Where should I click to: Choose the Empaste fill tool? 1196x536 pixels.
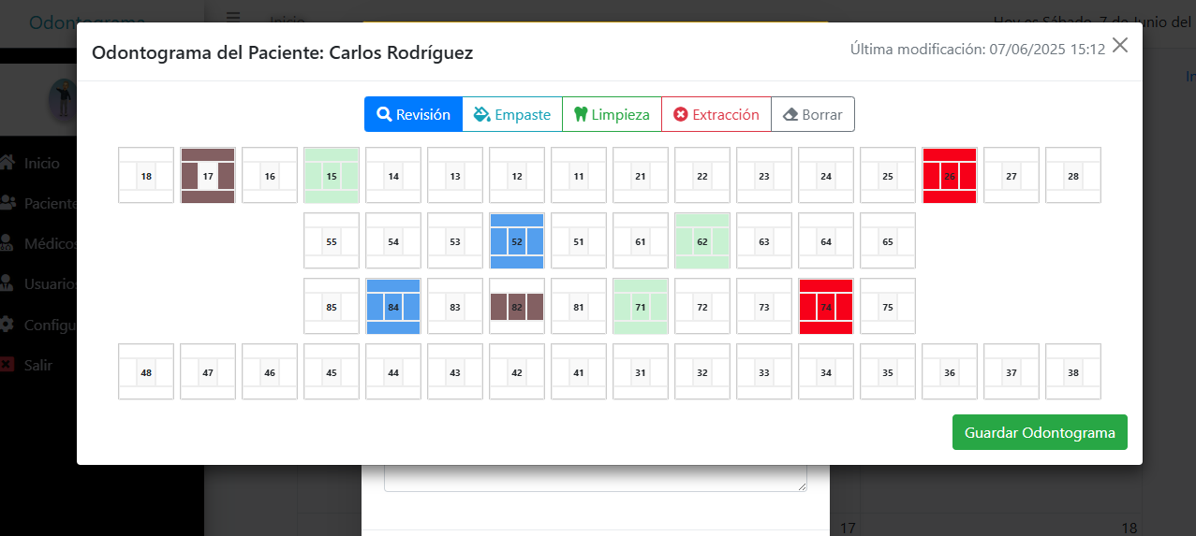coord(511,114)
